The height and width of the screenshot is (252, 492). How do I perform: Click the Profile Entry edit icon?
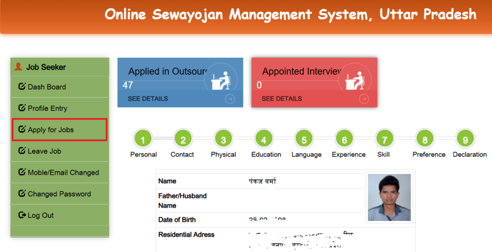(x=22, y=108)
